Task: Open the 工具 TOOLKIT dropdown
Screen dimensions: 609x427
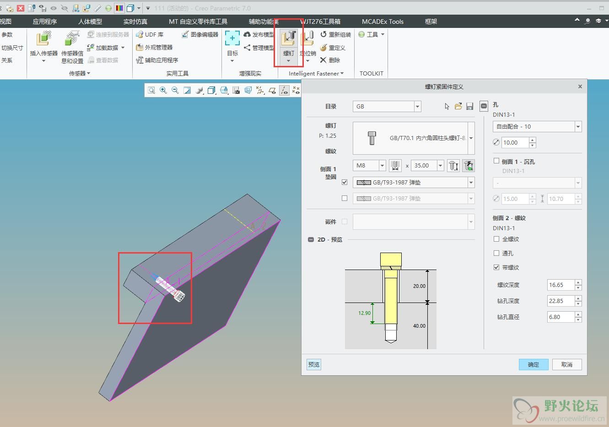Action: tap(372, 34)
